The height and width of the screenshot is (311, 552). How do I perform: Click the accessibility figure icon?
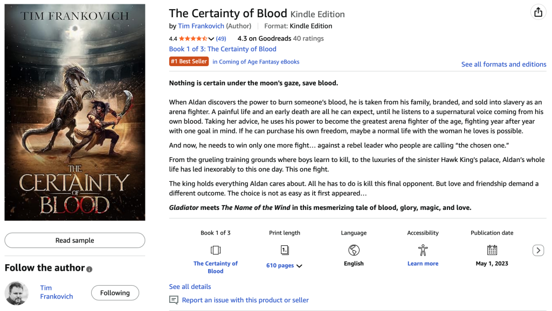click(x=423, y=250)
